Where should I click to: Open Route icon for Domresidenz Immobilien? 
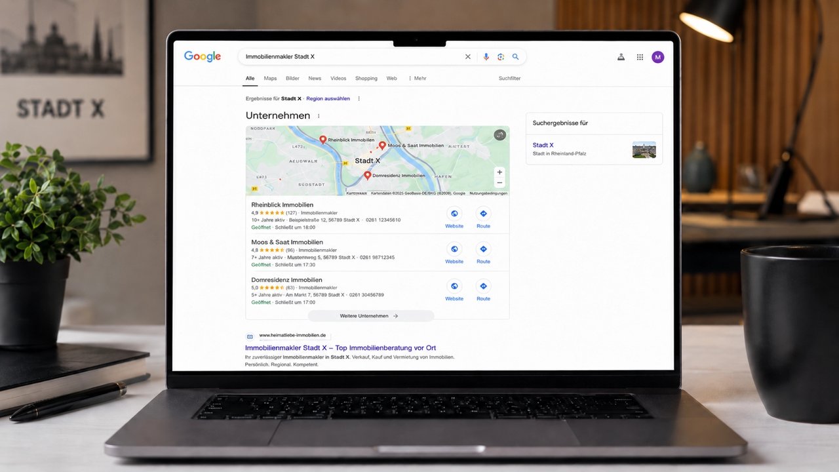[483, 286]
